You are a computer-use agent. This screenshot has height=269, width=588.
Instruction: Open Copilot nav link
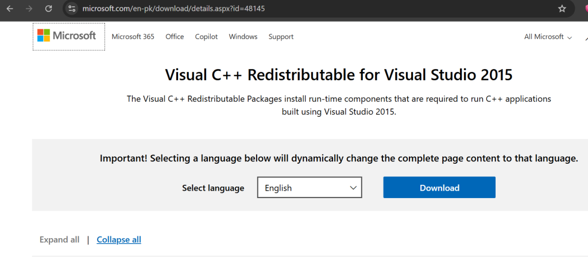(206, 37)
